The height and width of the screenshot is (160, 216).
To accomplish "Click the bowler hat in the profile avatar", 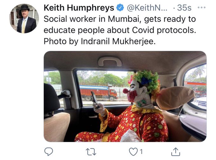I will click(25, 8).
